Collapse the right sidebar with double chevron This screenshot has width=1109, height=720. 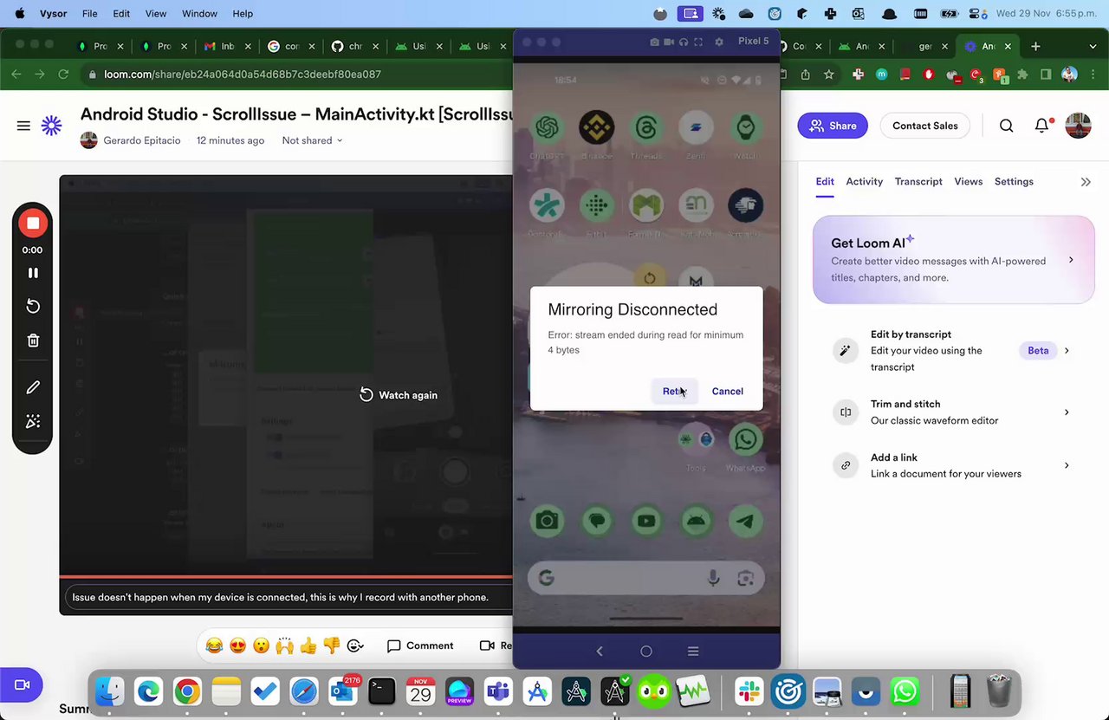[x=1086, y=182]
